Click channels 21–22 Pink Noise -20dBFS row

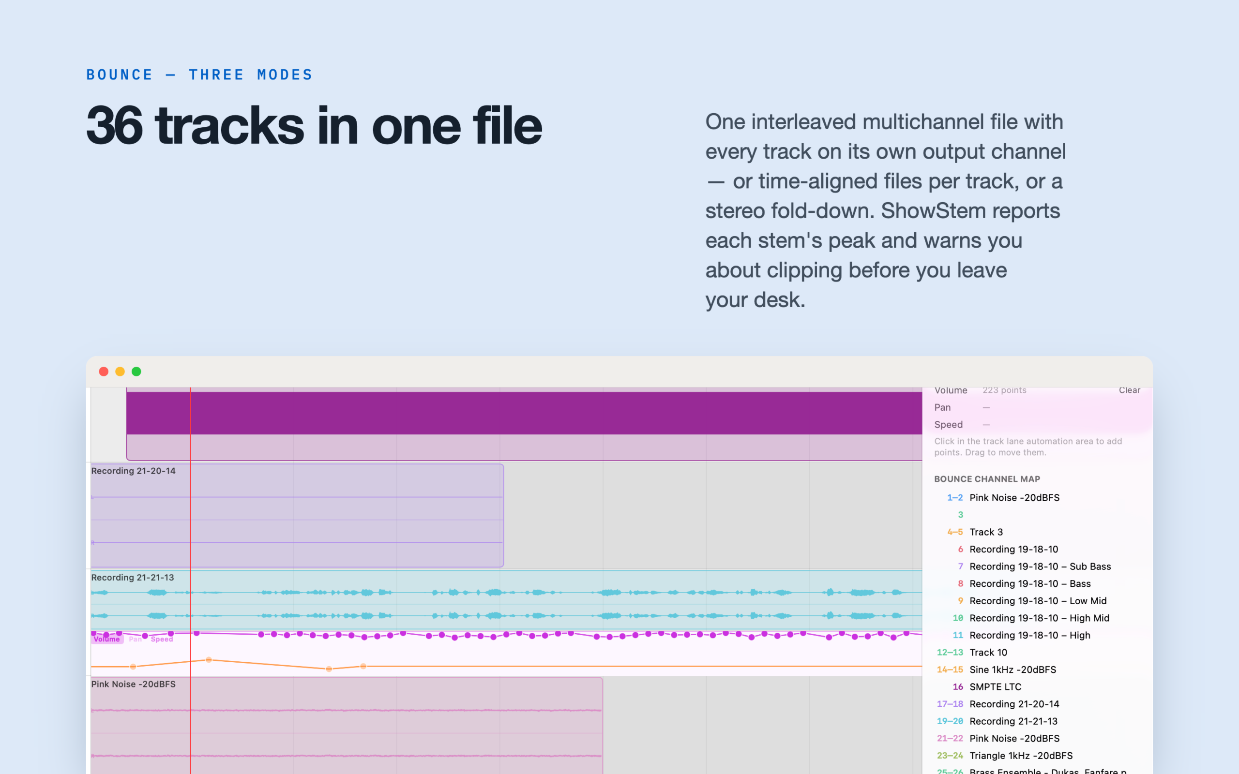[1037, 738]
